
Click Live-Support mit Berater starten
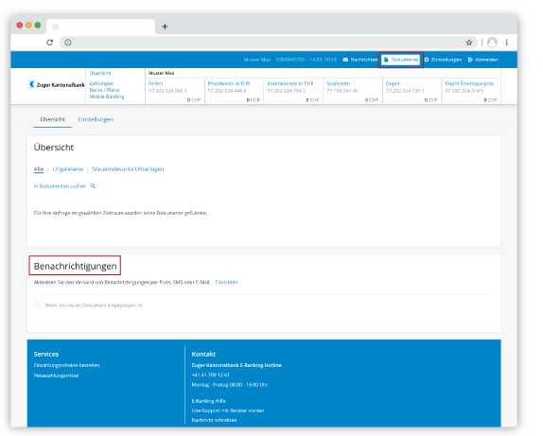tap(228, 410)
